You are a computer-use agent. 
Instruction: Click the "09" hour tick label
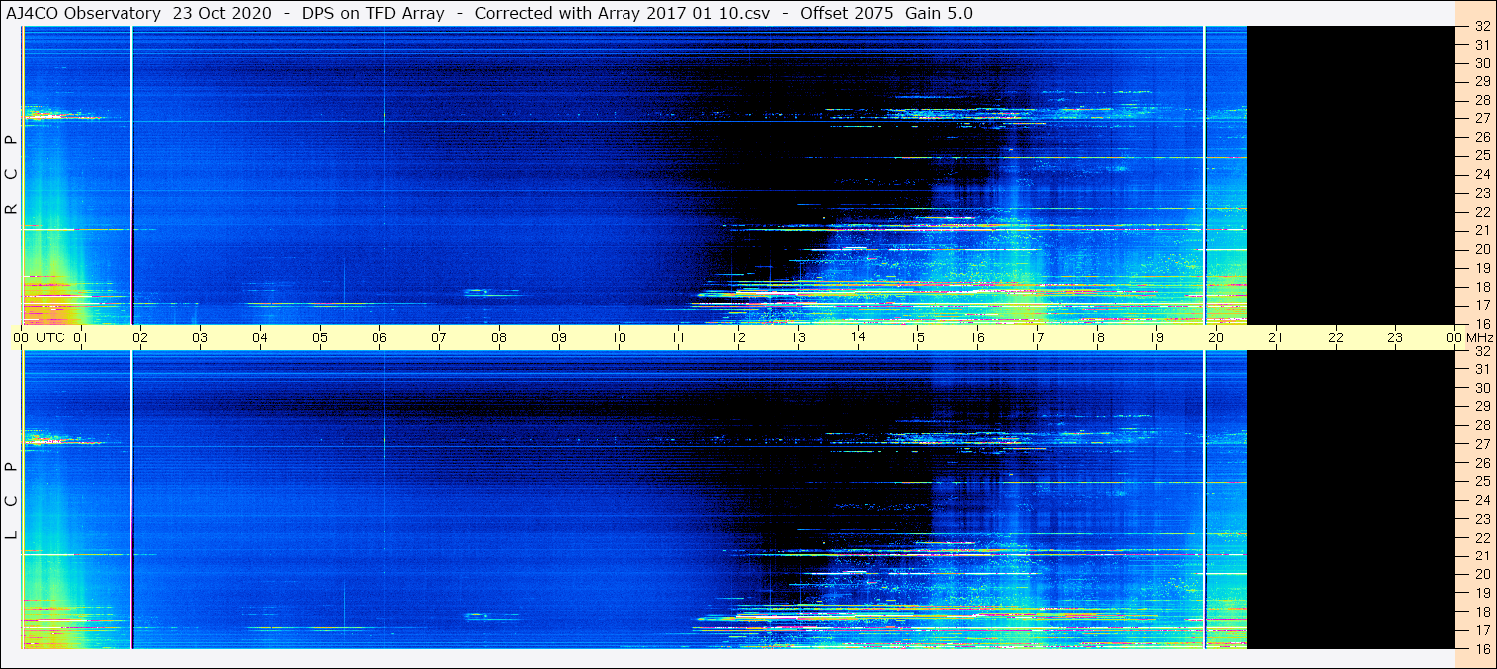[559, 337]
